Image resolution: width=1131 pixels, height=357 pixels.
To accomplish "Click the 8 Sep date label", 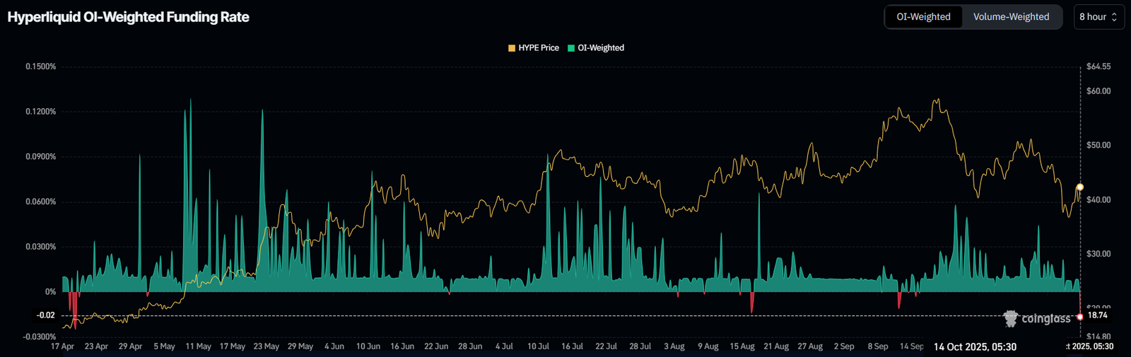I will (878, 346).
